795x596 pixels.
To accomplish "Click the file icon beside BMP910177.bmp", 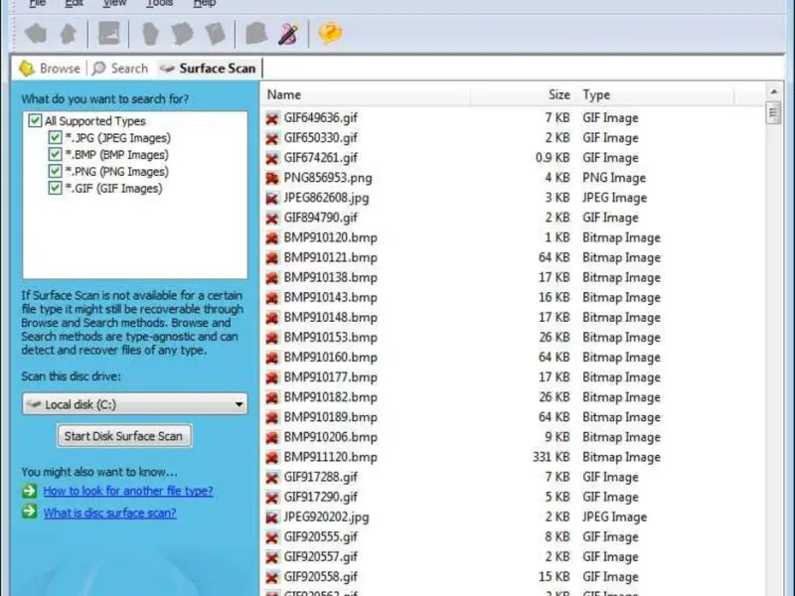I will pyautogui.click(x=272, y=377).
